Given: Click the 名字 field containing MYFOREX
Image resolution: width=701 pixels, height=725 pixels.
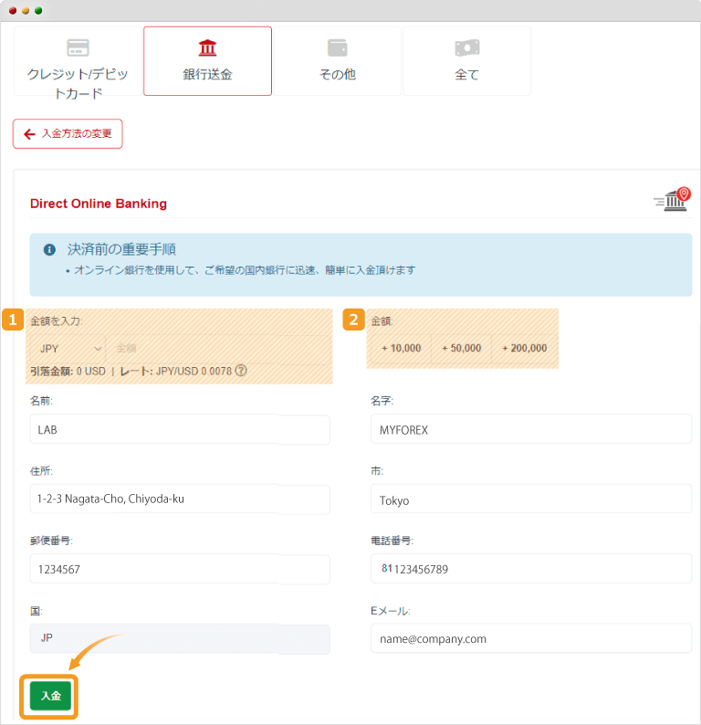Looking at the screenshot, I should [x=531, y=429].
